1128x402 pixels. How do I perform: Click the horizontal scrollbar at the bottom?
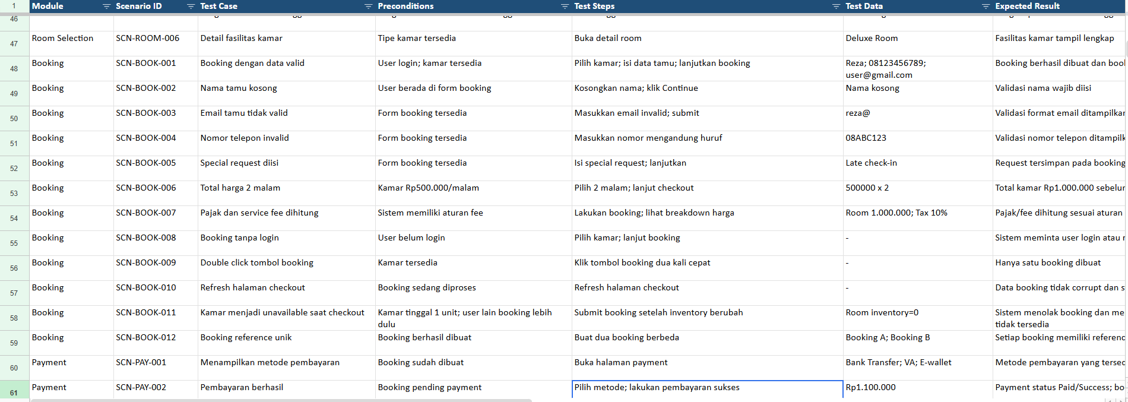tap(281, 400)
